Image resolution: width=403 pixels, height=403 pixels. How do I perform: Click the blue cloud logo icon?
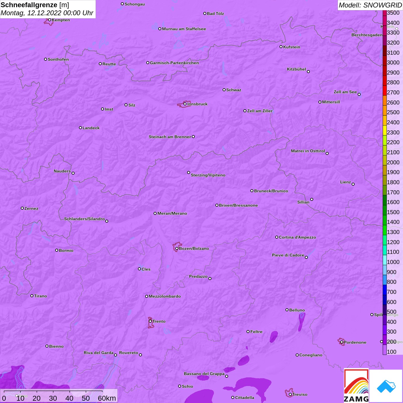(386, 386)
